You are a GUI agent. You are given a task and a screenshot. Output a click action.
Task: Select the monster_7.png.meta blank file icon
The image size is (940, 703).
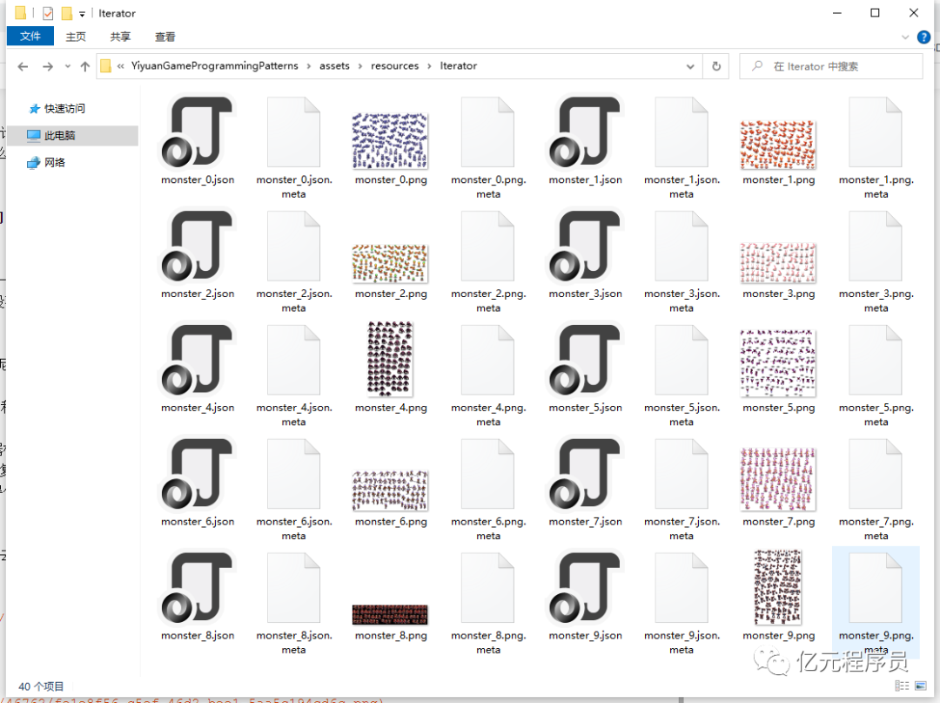(876, 474)
